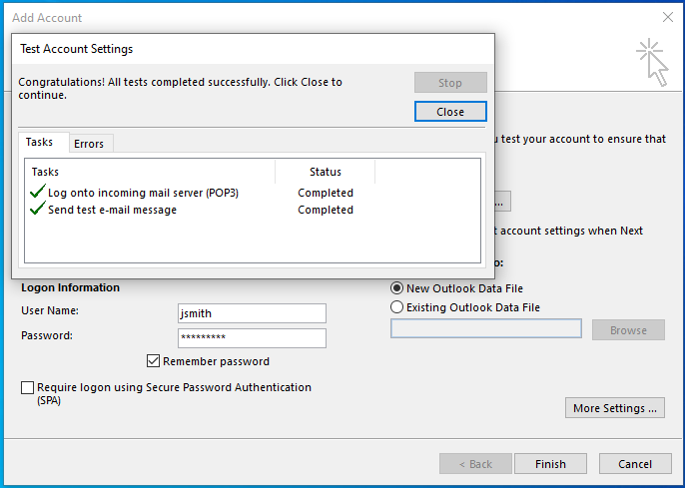The height and width of the screenshot is (488, 685).
Task: Cancel the Add Account wizard
Action: (x=635, y=464)
